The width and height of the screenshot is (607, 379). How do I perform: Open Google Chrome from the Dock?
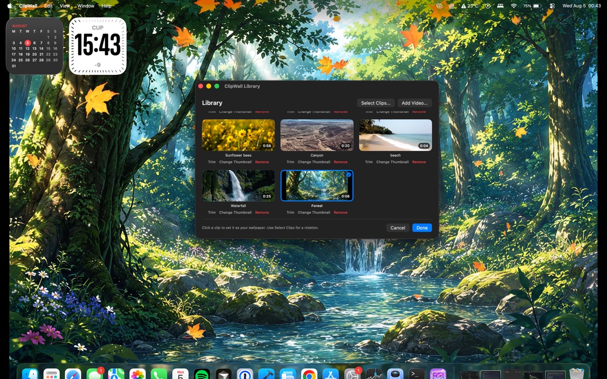pos(309,374)
